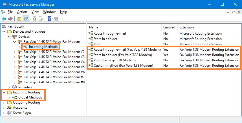Collapse the Incoming Routing node
Viewport: 242px width, 123px height.
coord(4,92)
